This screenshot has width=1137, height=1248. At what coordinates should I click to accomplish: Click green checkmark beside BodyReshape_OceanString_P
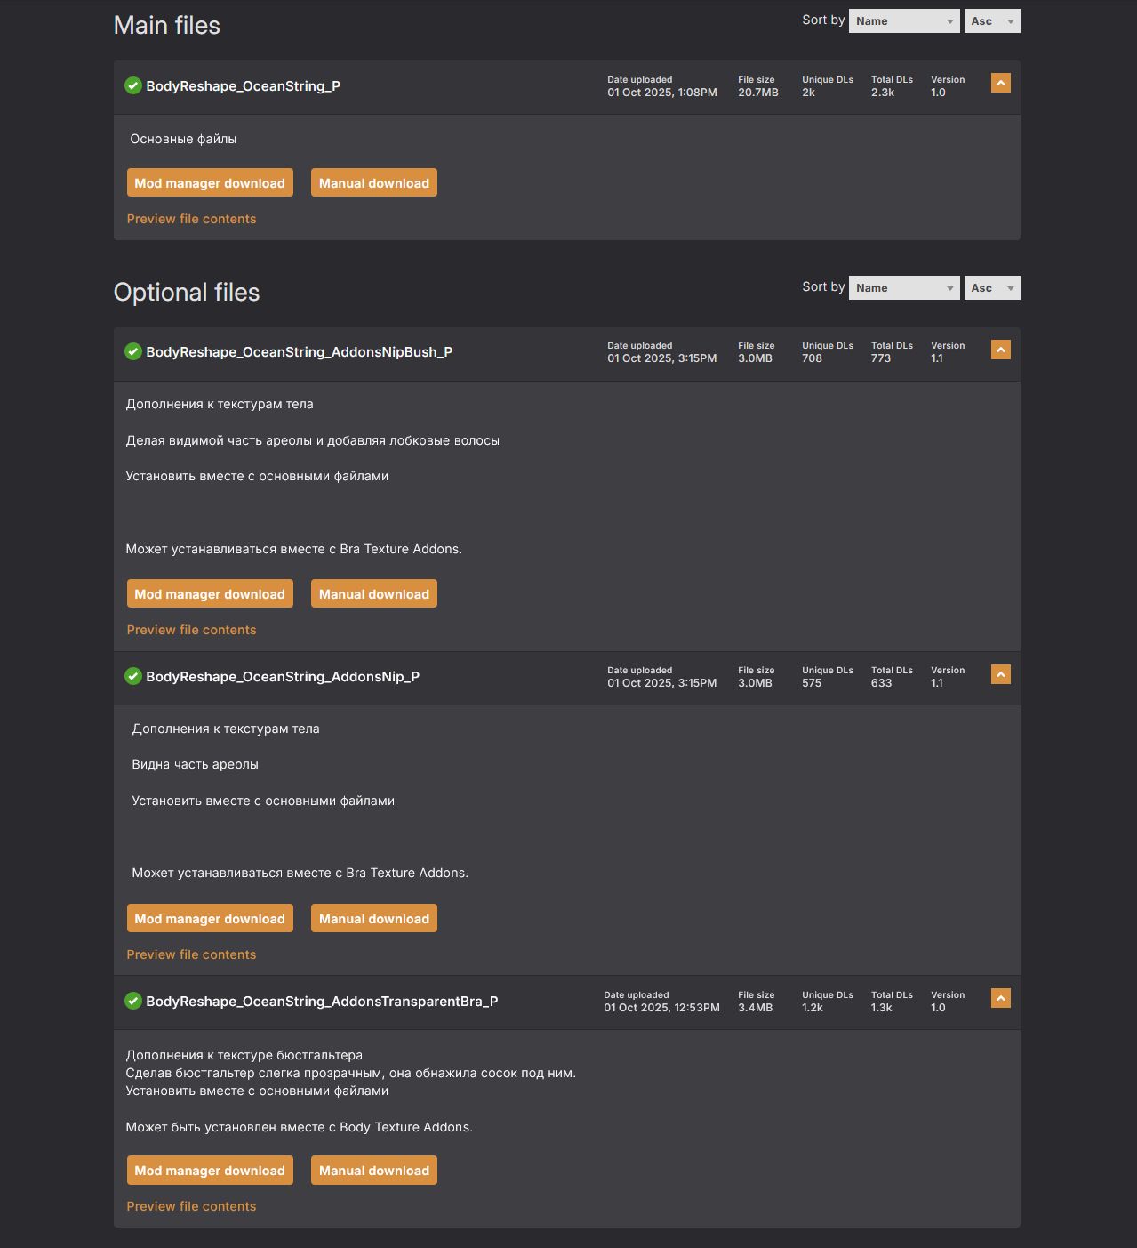click(133, 86)
